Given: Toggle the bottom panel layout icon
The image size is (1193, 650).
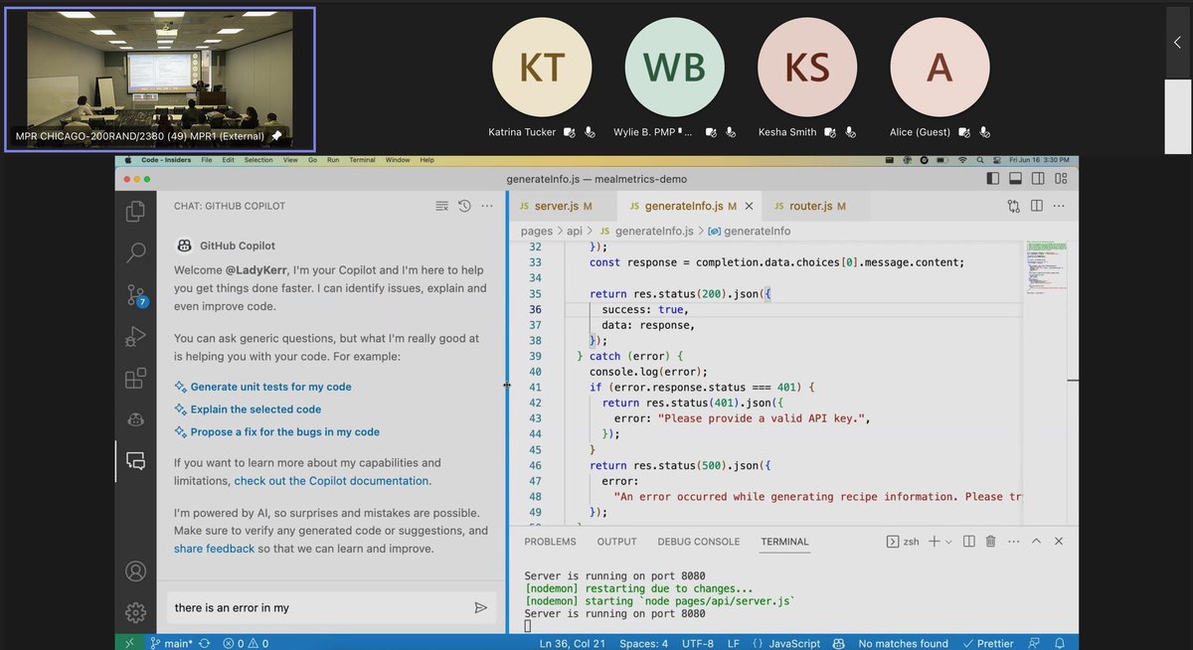Looking at the screenshot, I should (1015, 179).
